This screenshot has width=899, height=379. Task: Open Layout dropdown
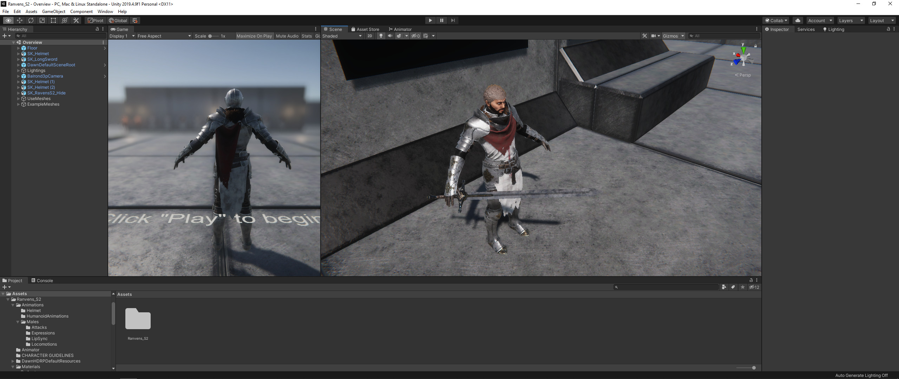(881, 20)
